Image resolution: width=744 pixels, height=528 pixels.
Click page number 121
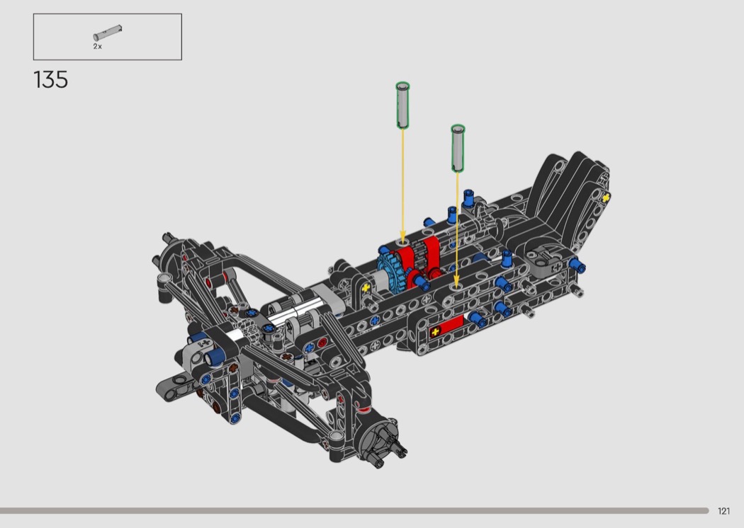[x=723, y=511]
